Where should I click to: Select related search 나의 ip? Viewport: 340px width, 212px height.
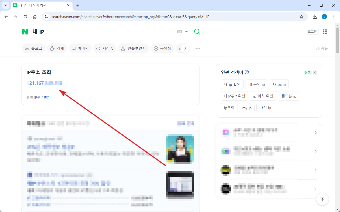click(x=265, y=108)
